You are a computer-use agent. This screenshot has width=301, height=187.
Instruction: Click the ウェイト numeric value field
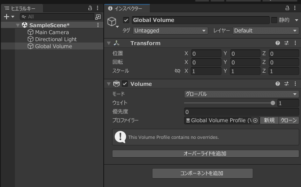coord(288,103)
